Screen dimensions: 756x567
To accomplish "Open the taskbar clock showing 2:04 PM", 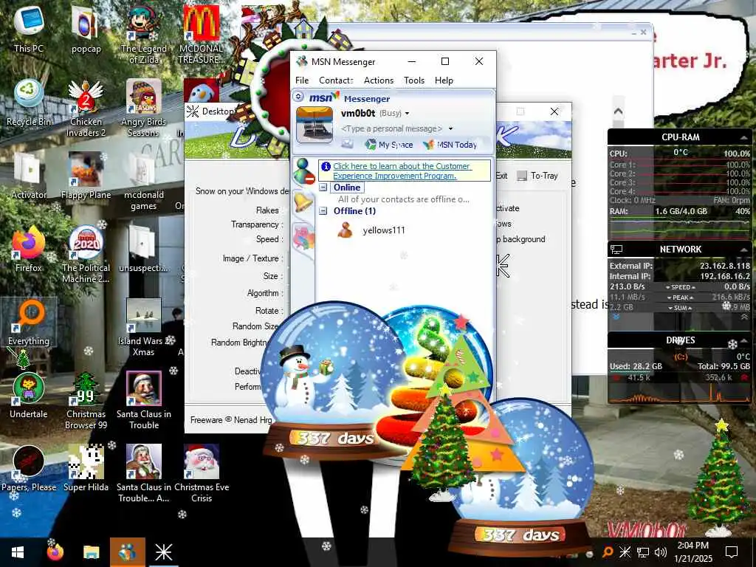I will (x=693, y=552).
